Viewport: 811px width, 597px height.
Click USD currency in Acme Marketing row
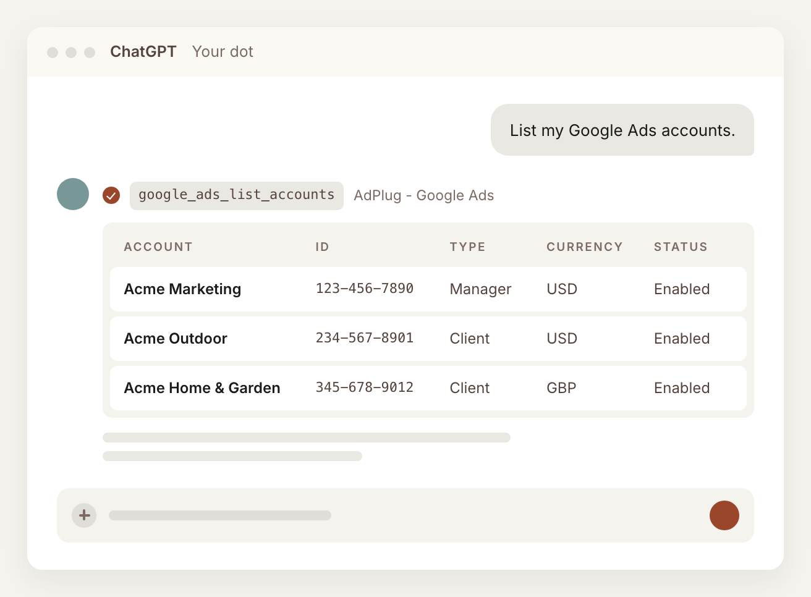tap(562, 289)
